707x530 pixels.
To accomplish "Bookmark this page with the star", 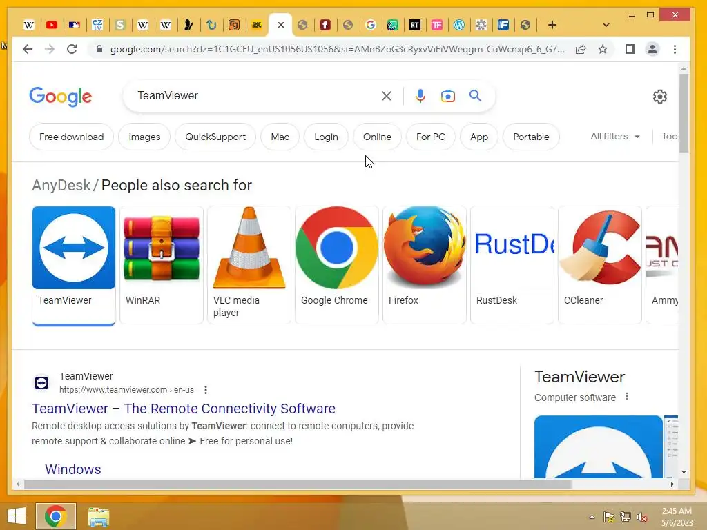I will coord(603,49).
